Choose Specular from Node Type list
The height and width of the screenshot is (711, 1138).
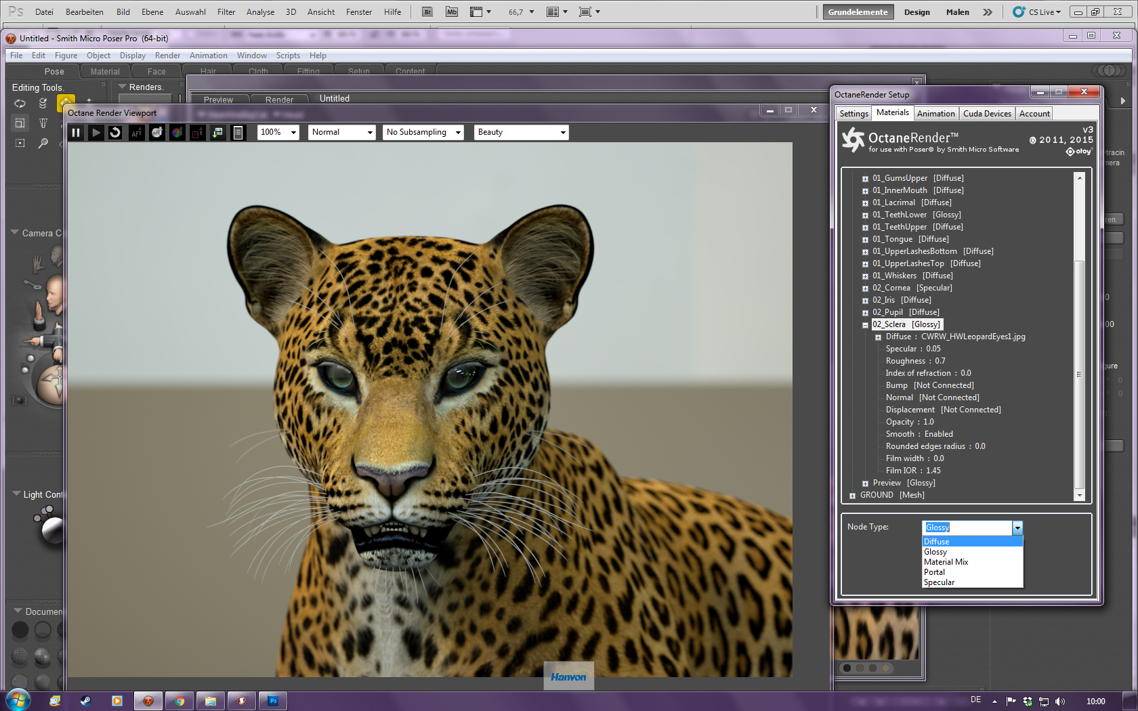click(939, 582)
